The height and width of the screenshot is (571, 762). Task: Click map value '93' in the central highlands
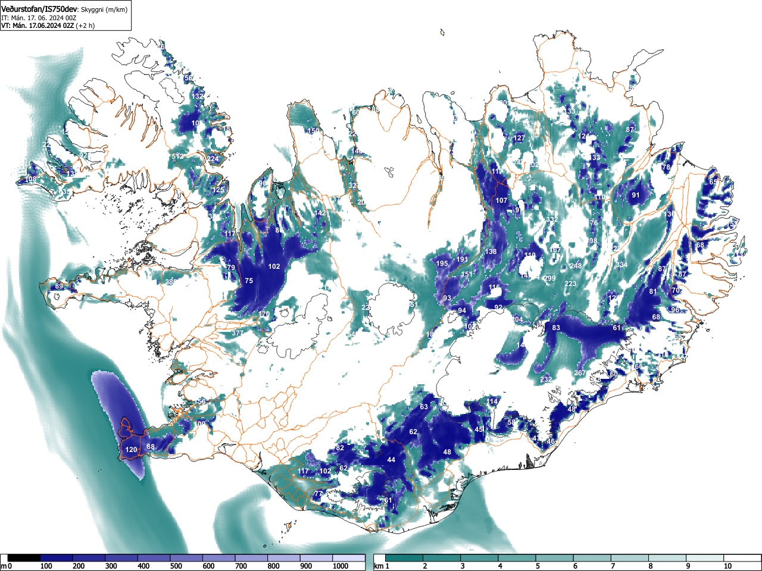[447, 298]
